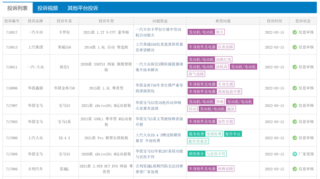320x179 pixels.
Task: Click the 部件开裂 issue tag
Action: (225, 122)
